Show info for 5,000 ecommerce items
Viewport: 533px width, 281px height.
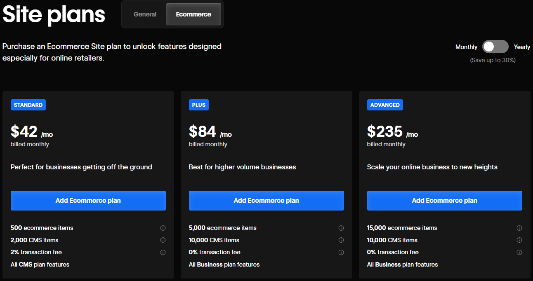[x=341, y=228]
